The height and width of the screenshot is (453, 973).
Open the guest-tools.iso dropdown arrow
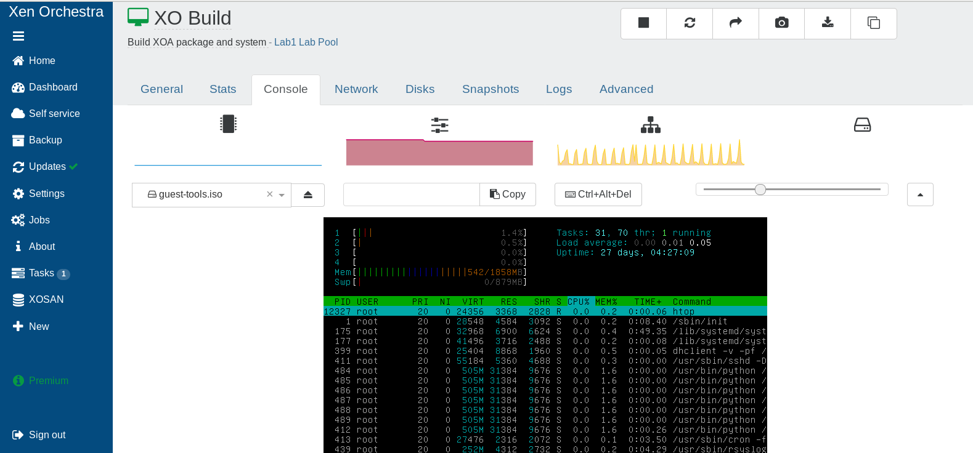[x=282, y=195]
